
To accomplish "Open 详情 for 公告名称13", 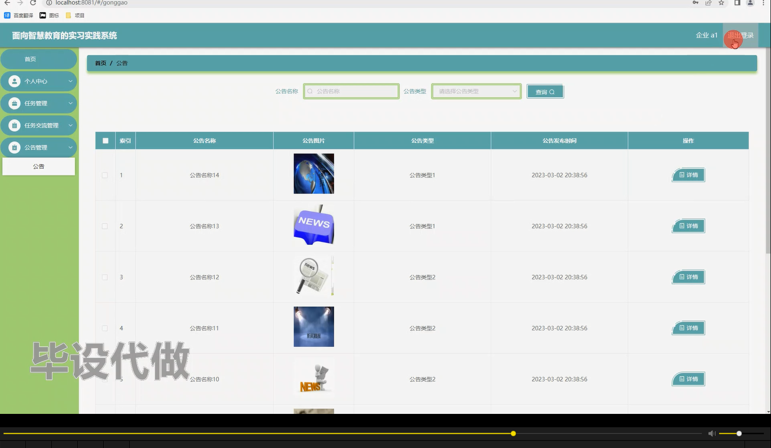I will tap(689, 226).
